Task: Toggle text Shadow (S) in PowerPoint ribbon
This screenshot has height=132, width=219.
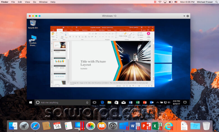Action: [79, 37]
